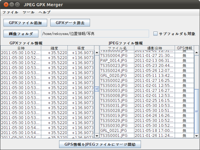Click the ファイル名 column header
Screen dimensions: 200x150
[x=117, y=48]
